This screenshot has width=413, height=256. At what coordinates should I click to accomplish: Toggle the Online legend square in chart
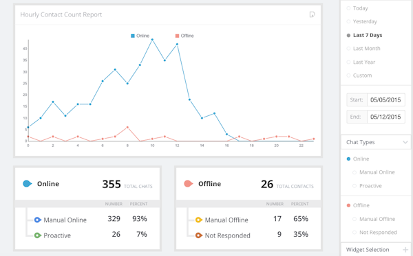pyautogui.click(x=133, y=36)
